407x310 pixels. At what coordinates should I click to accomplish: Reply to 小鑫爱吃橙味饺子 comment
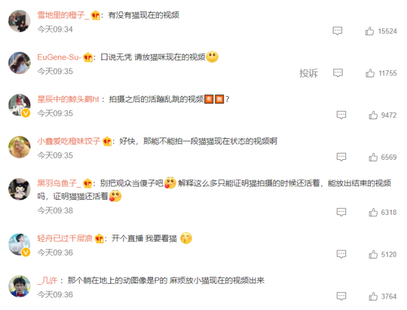click(x=341, y=157)
